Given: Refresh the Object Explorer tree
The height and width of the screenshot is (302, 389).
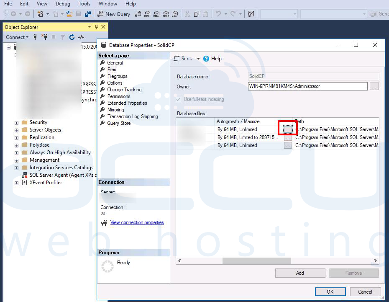Looking at the screenshot, I should pyautogui.click(x=72, y=37).
